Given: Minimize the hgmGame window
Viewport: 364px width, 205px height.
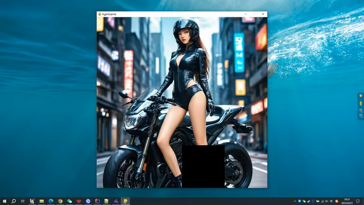Looking at the screenshot, I should click(246, 14).
